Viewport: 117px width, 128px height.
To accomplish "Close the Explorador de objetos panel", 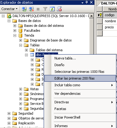I will point(91,2).
